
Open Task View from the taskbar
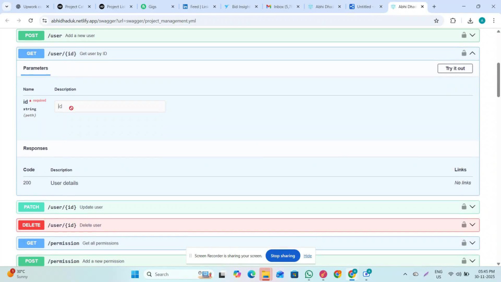[x=222, y=274]
